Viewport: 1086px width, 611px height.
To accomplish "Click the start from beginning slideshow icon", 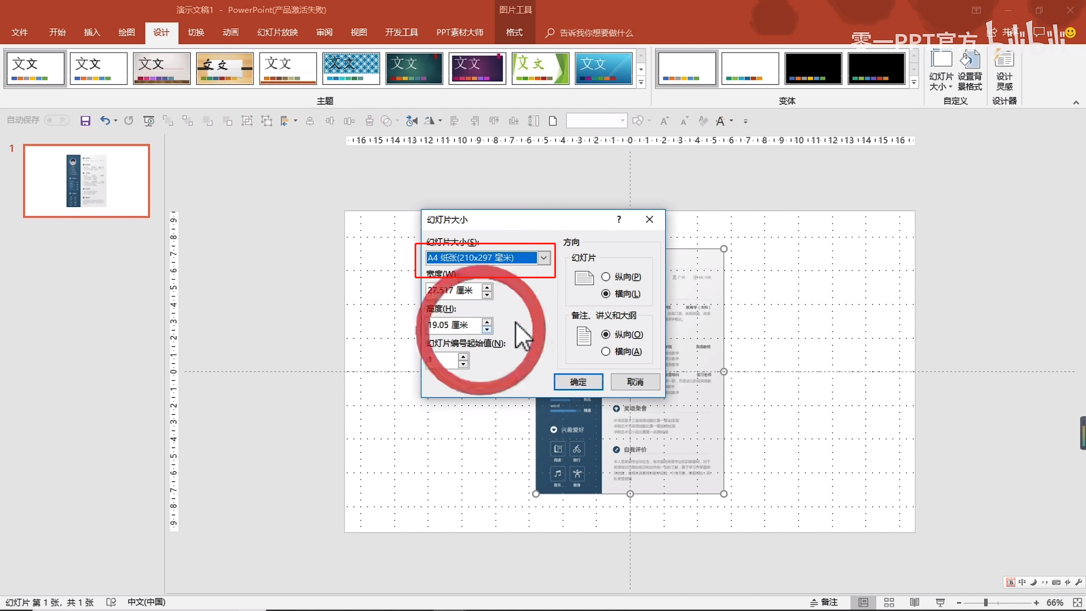I will [149, 121].
